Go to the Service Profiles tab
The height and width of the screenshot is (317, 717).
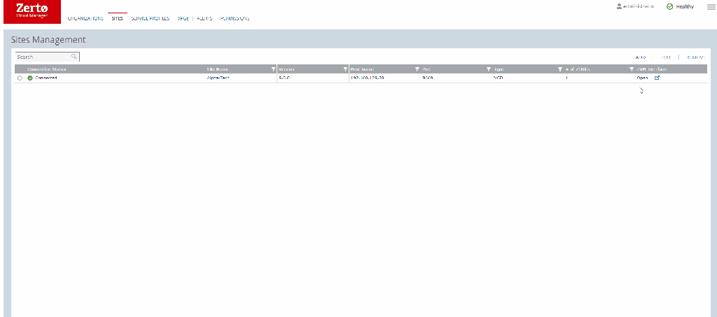pyautogui.click(x=150, y=18)
